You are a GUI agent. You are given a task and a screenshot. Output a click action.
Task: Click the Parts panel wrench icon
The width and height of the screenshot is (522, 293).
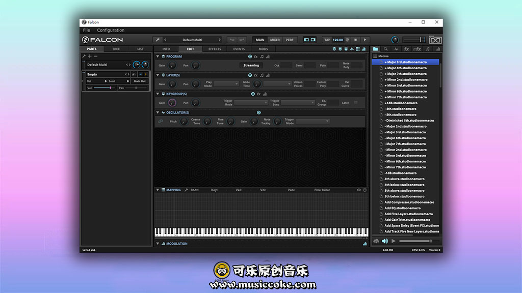(84, 56)
